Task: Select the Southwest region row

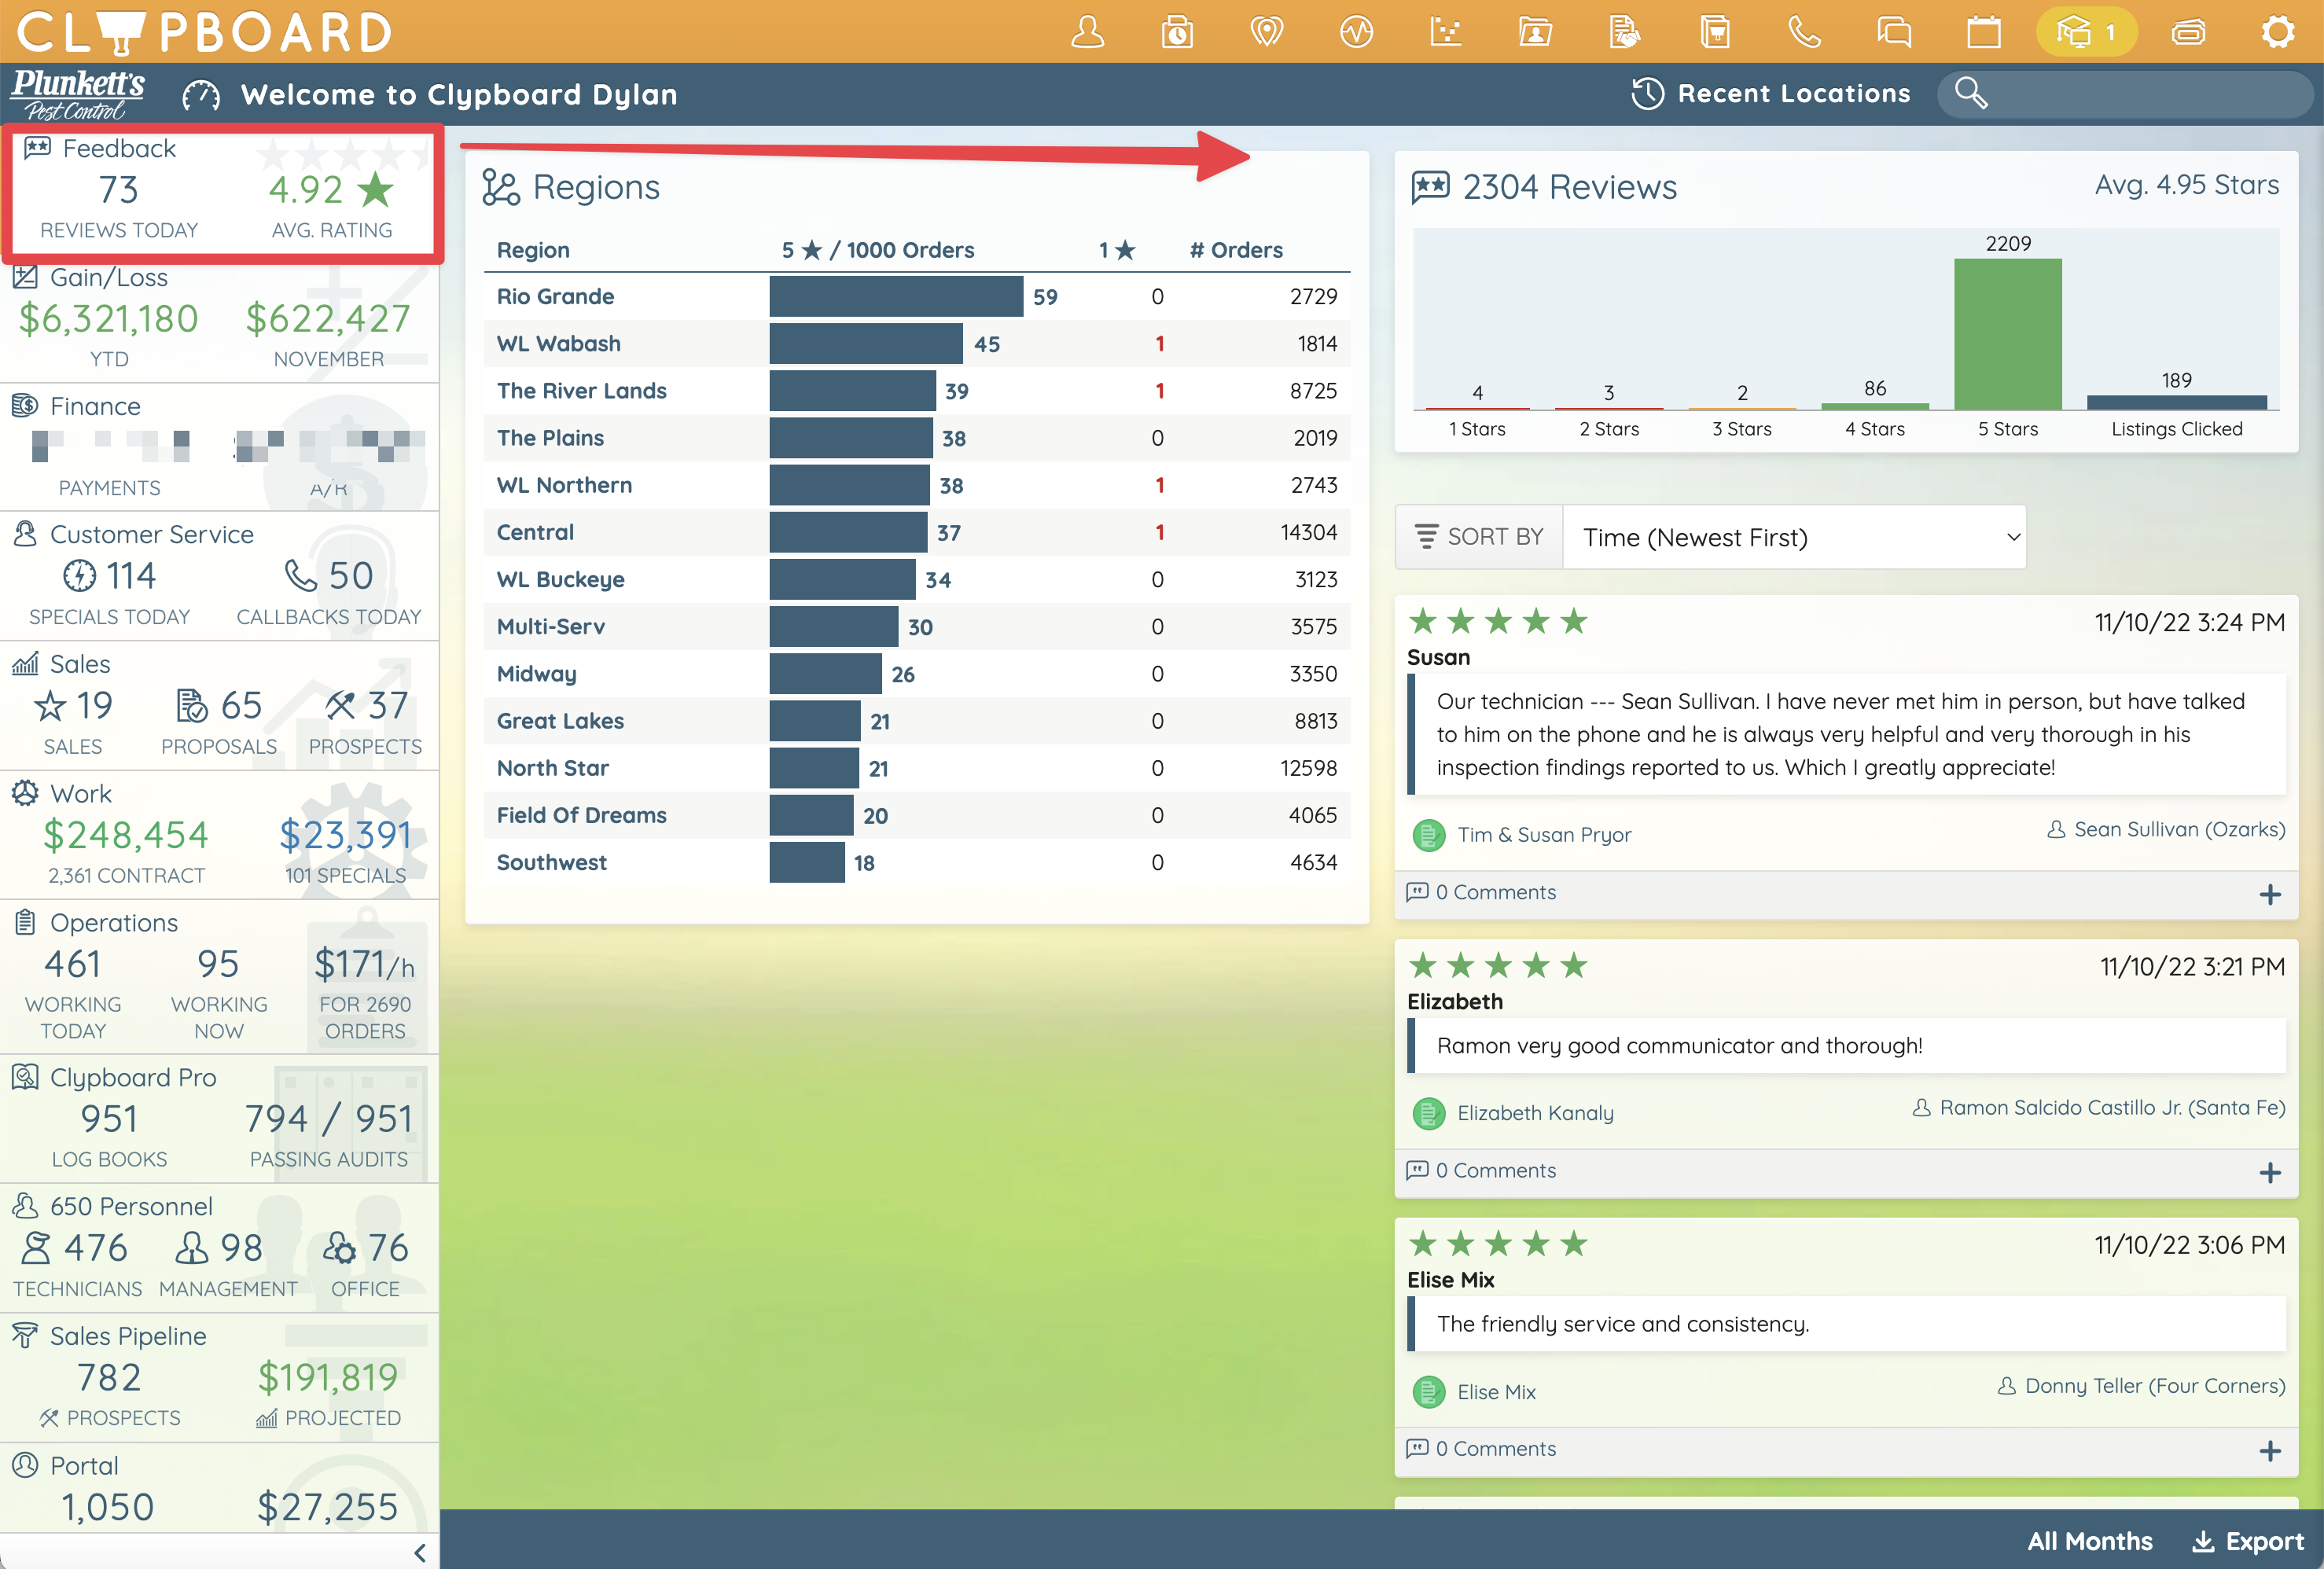Action: [917, 863]
